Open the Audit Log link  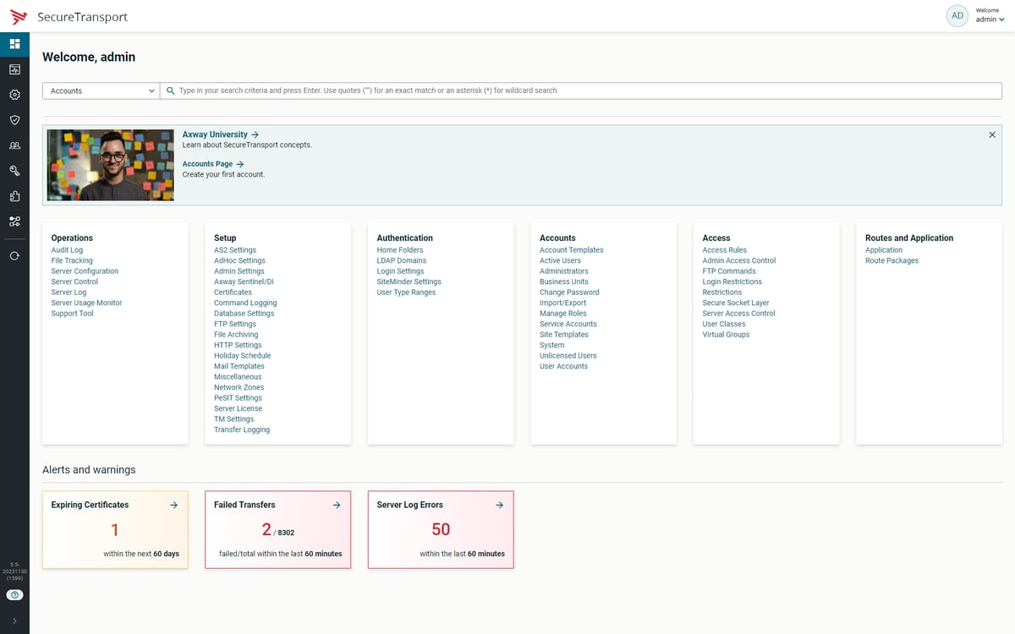click(x=67, y=250)
